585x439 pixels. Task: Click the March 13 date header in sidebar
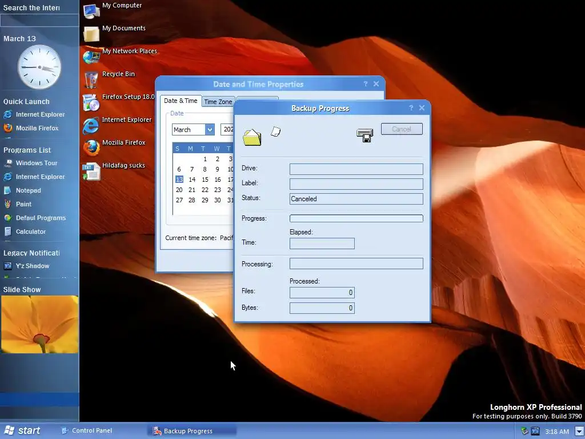tap(20, 38)
